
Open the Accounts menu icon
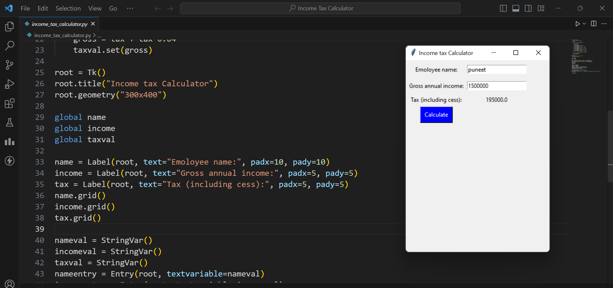[10, 284]
